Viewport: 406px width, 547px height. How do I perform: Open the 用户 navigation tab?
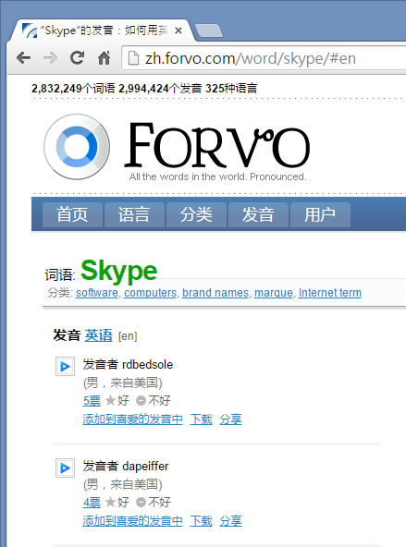(320, 214)
